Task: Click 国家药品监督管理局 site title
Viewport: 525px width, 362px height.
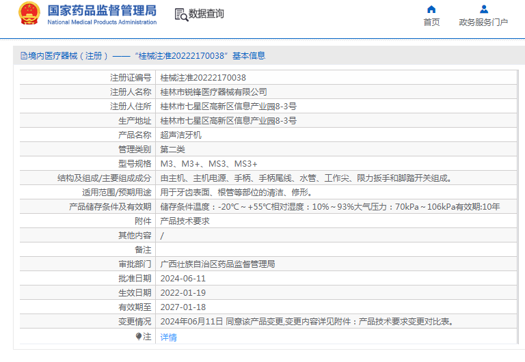Action: 102,10
